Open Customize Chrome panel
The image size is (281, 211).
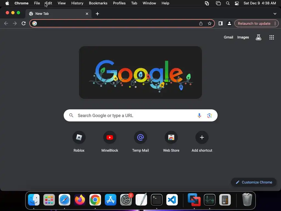(x=254, y=182)
